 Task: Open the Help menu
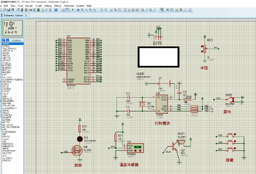click(x=89, y=6)
